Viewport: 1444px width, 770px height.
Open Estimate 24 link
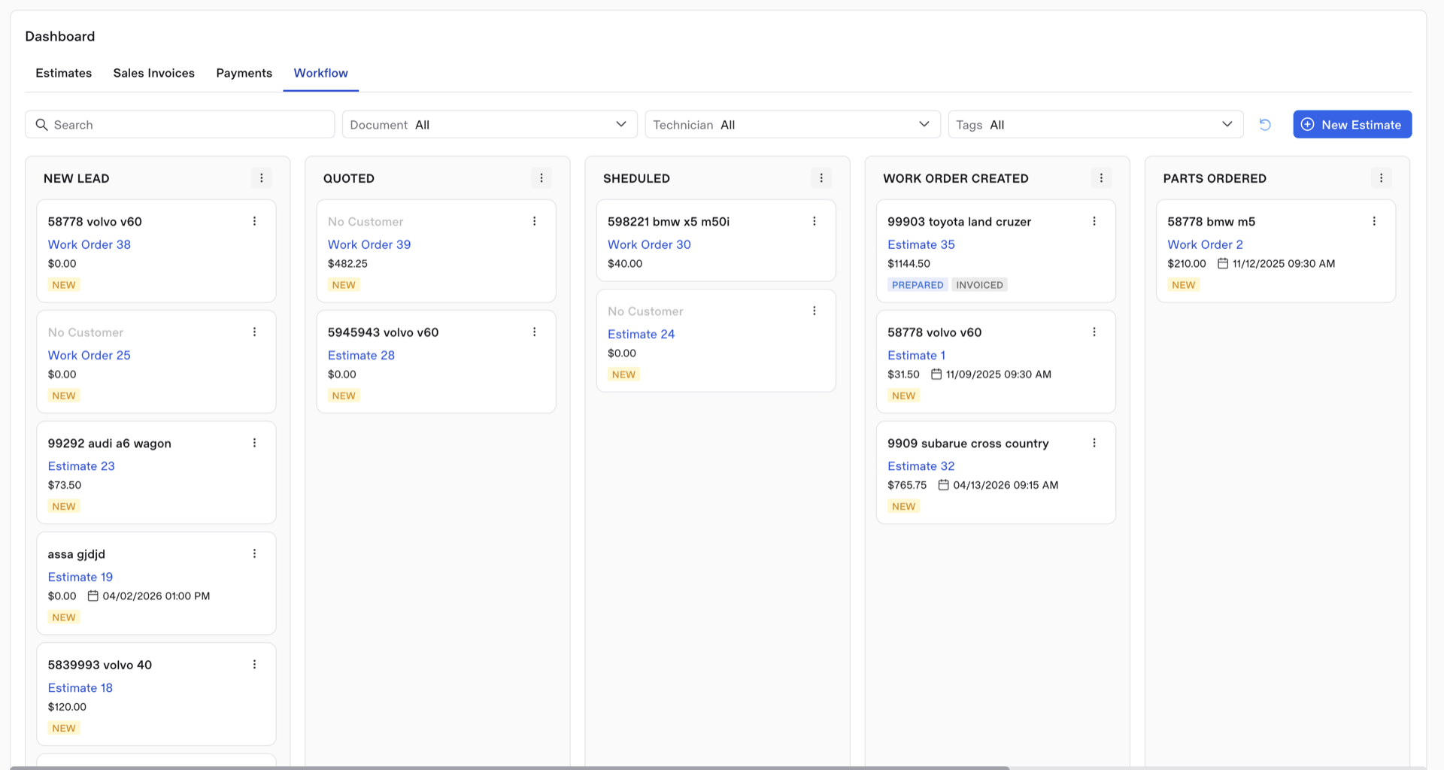(642, 334)
